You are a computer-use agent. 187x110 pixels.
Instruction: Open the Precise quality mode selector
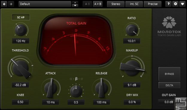click(153, 4)
